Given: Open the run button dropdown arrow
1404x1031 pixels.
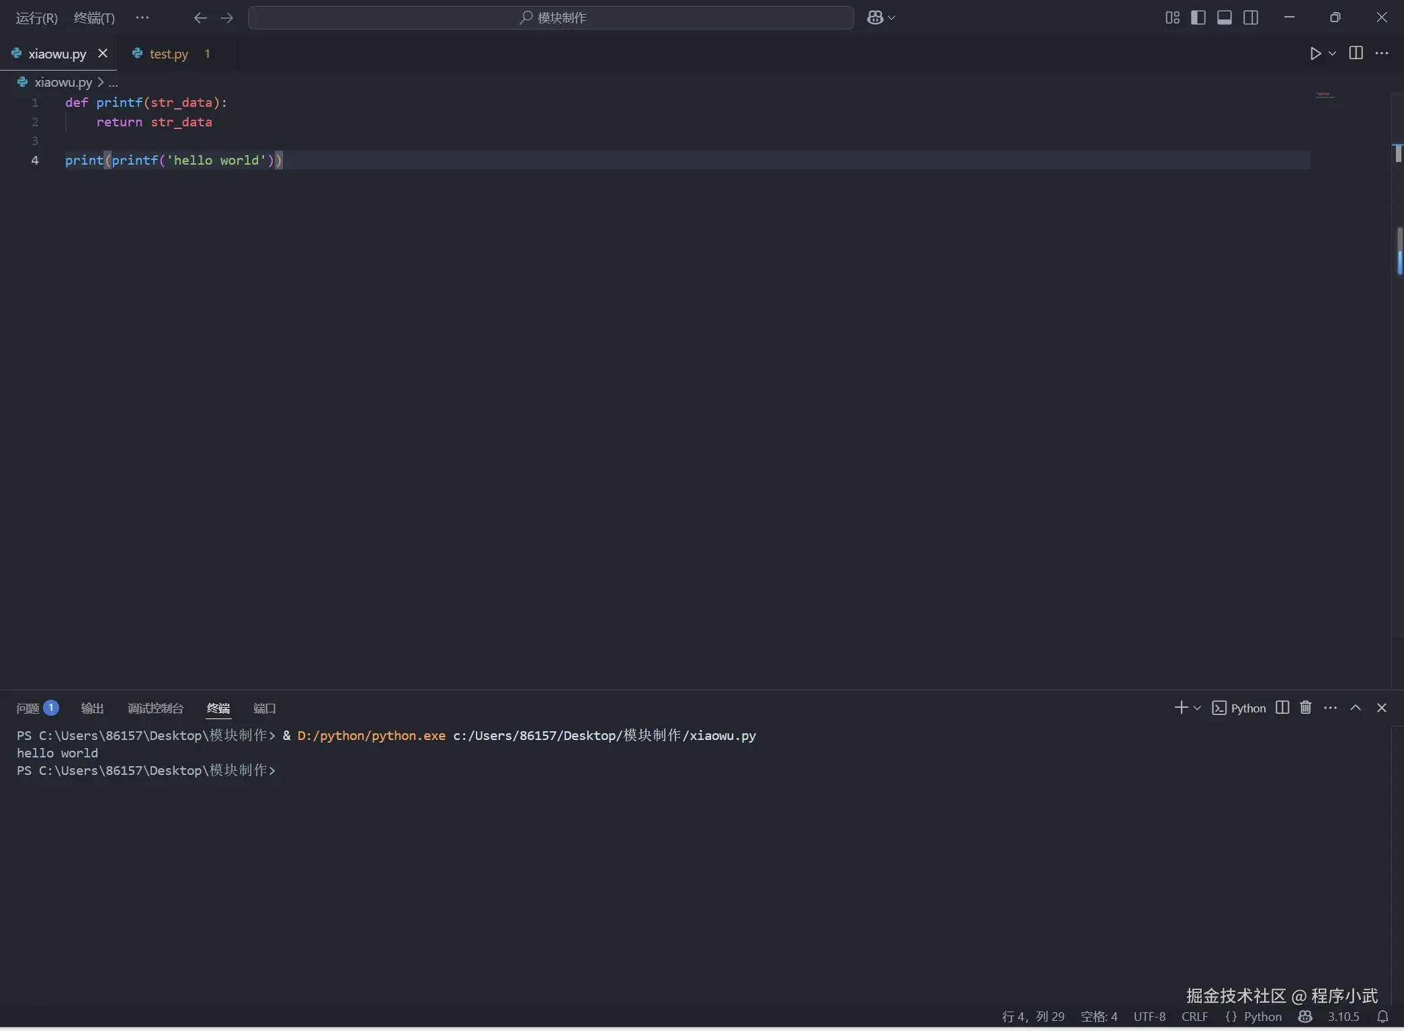Looking at the screenshot, I should 1332,54.
